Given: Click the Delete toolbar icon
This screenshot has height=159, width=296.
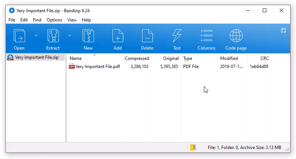Looking at the screenshot, I should pyautogui.click(x=147, y=36).
